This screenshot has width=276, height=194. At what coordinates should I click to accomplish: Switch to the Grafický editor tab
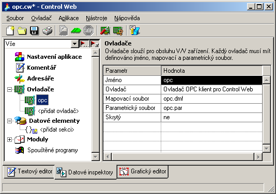pyautogui.click(x=143, y=171)
